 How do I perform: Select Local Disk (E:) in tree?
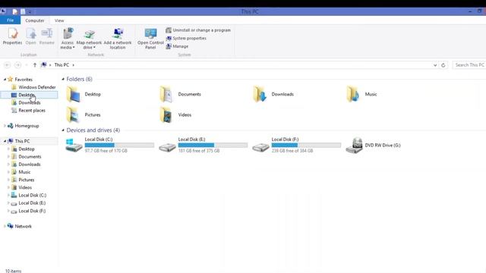click(x=32, y=203)
